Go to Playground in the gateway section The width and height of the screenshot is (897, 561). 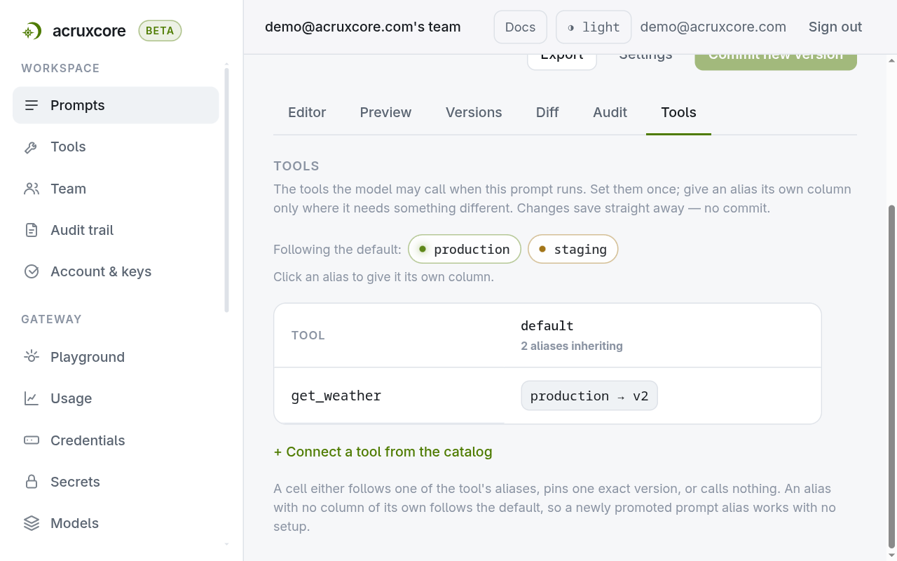[x=116, y=357]
